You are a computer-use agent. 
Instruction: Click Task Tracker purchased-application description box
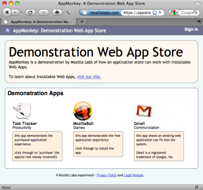click(37, 146)
